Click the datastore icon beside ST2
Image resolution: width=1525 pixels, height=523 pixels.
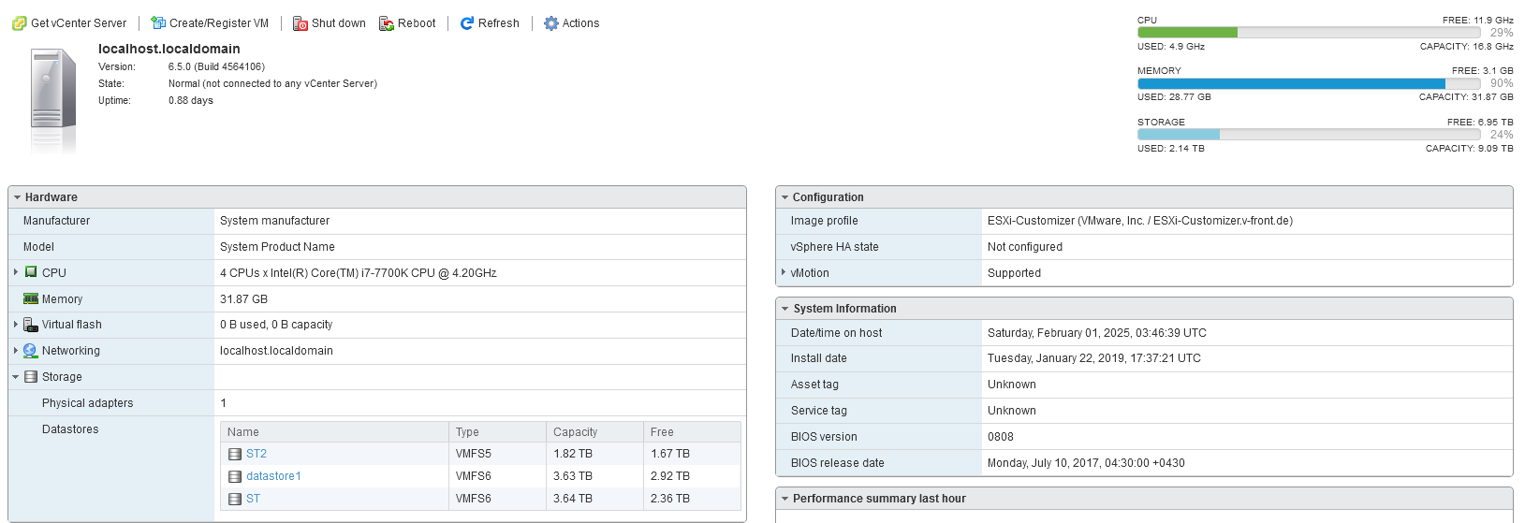click(x=235, y=454)
